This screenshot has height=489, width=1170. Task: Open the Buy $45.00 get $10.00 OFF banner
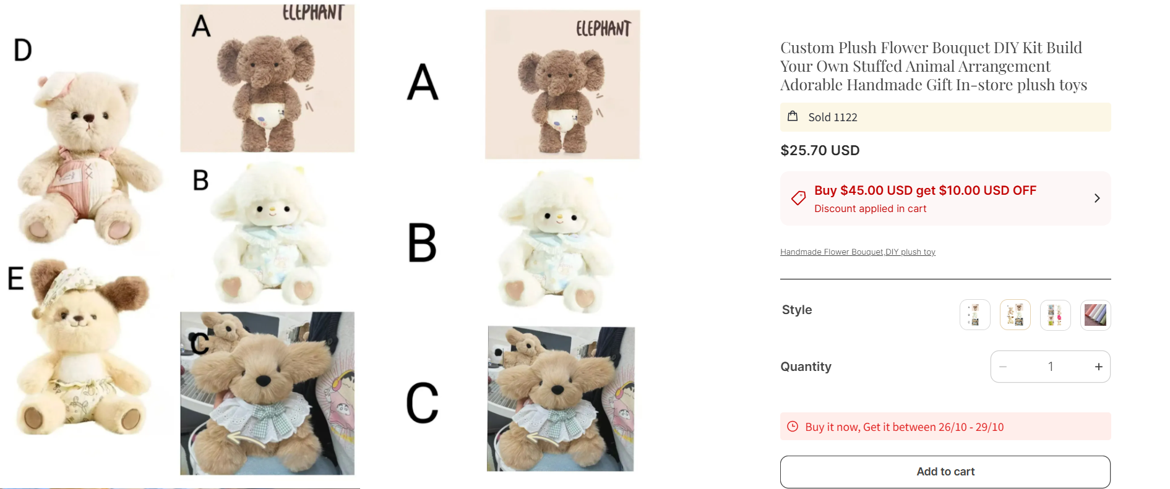(945, 198)
